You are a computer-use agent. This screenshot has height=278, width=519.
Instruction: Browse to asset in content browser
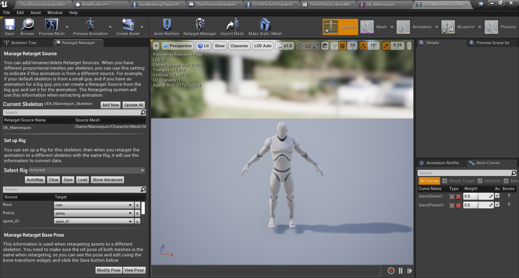pyautogui.click(x=27, y=27)
